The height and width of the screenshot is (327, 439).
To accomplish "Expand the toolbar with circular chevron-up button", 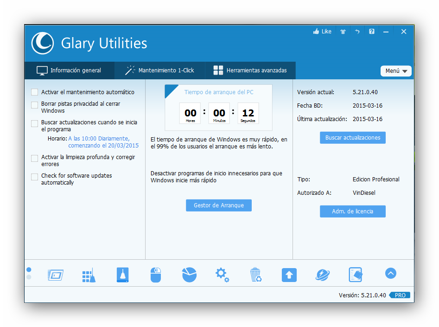I will [x=391, y=273].
